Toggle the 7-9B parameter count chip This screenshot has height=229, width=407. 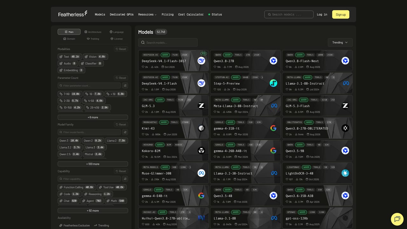coord(70,94)
